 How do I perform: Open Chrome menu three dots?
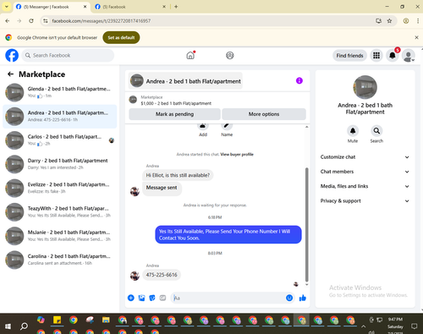(x=418, y=21)
